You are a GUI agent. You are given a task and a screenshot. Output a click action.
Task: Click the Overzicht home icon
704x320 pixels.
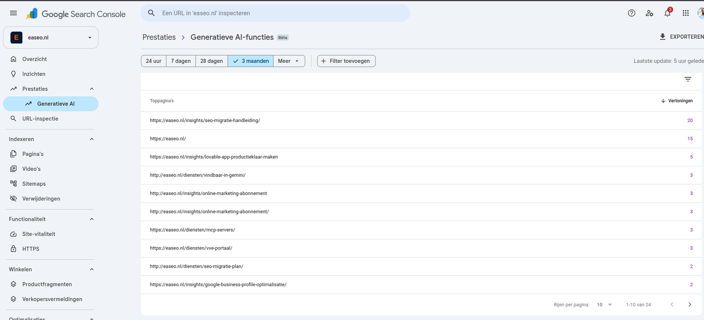point(14,59)
